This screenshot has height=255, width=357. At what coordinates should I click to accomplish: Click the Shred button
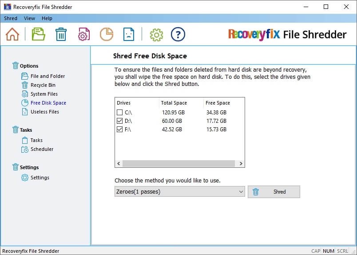coord(274,192)
